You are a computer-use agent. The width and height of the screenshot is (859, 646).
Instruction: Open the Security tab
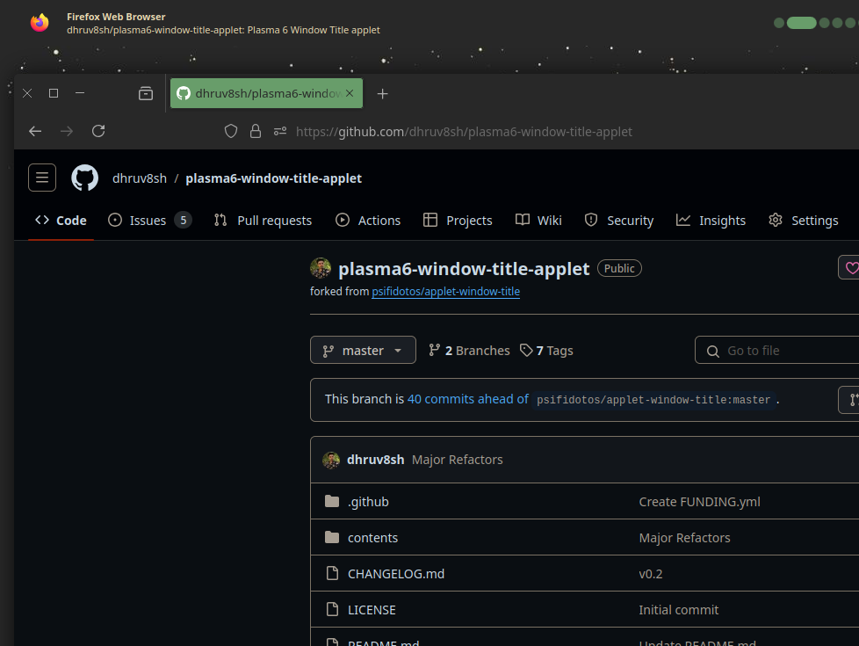[619, 221]
